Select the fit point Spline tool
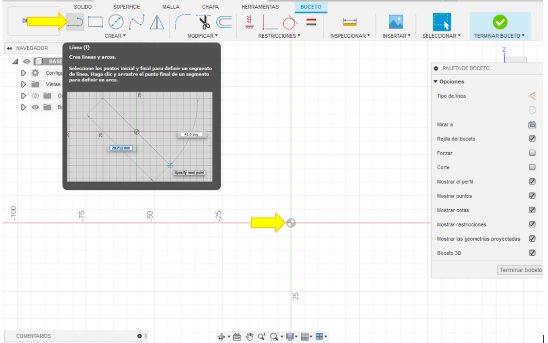This screenshot has height=343, width=548. tap(137, 22)
